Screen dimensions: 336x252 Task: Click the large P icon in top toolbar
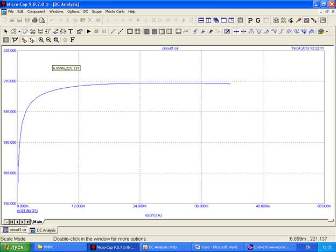point(250,20)
